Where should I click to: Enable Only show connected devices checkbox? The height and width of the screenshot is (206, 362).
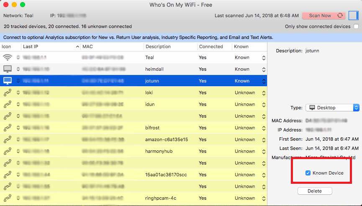point(356,26)
